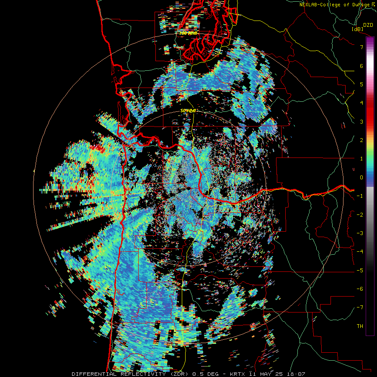Select the -4 dB scale label
This screenshot has height=377, width=377.
pos(360,252)
